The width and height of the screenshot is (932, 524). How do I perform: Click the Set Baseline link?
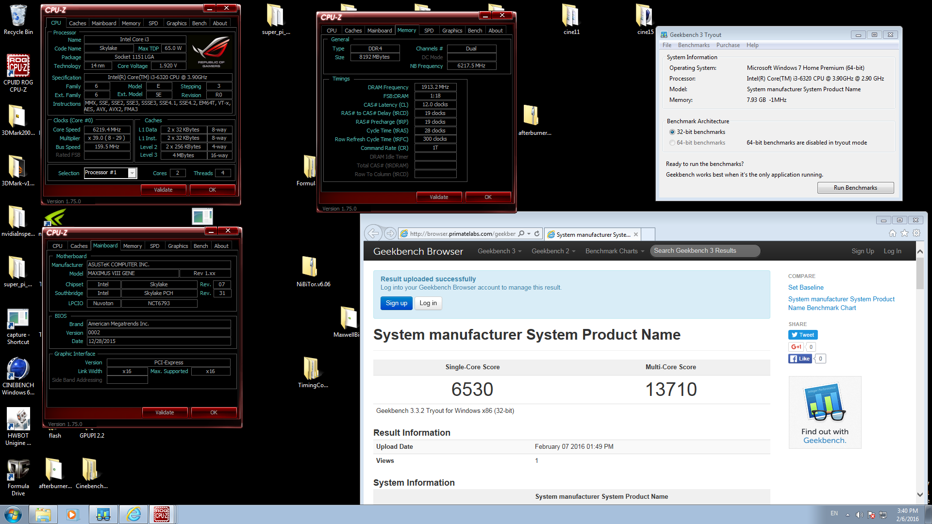[x=805, y=288]
